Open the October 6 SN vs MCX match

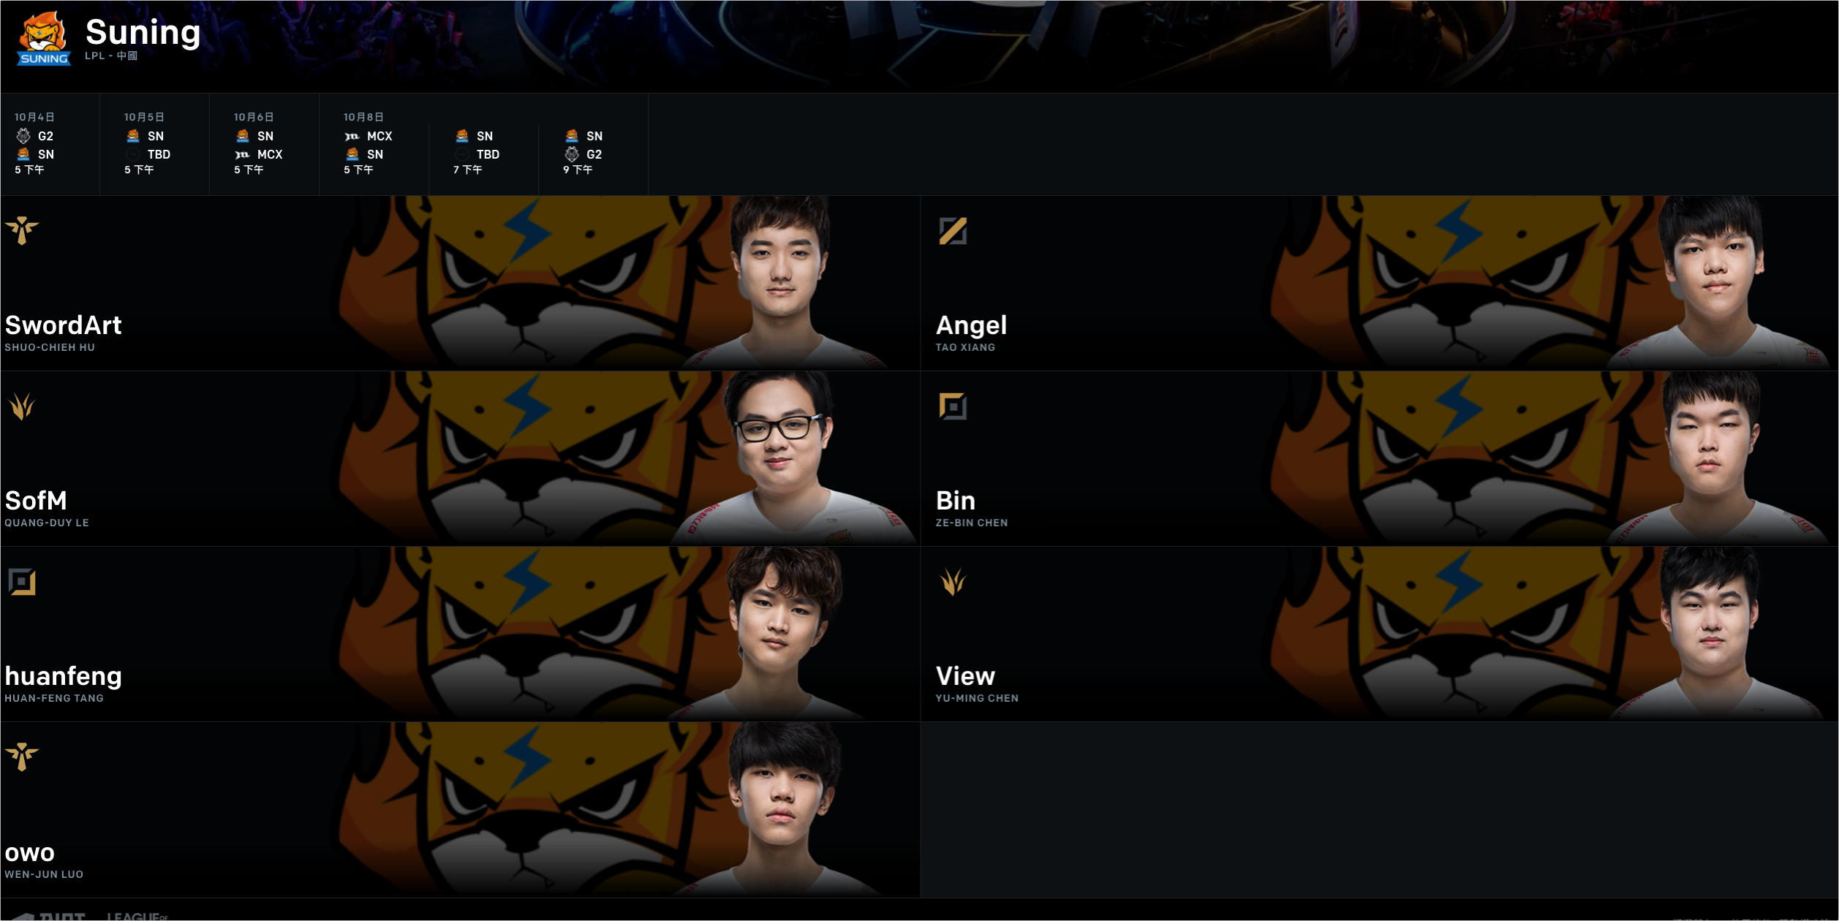[x=264, y=144]
